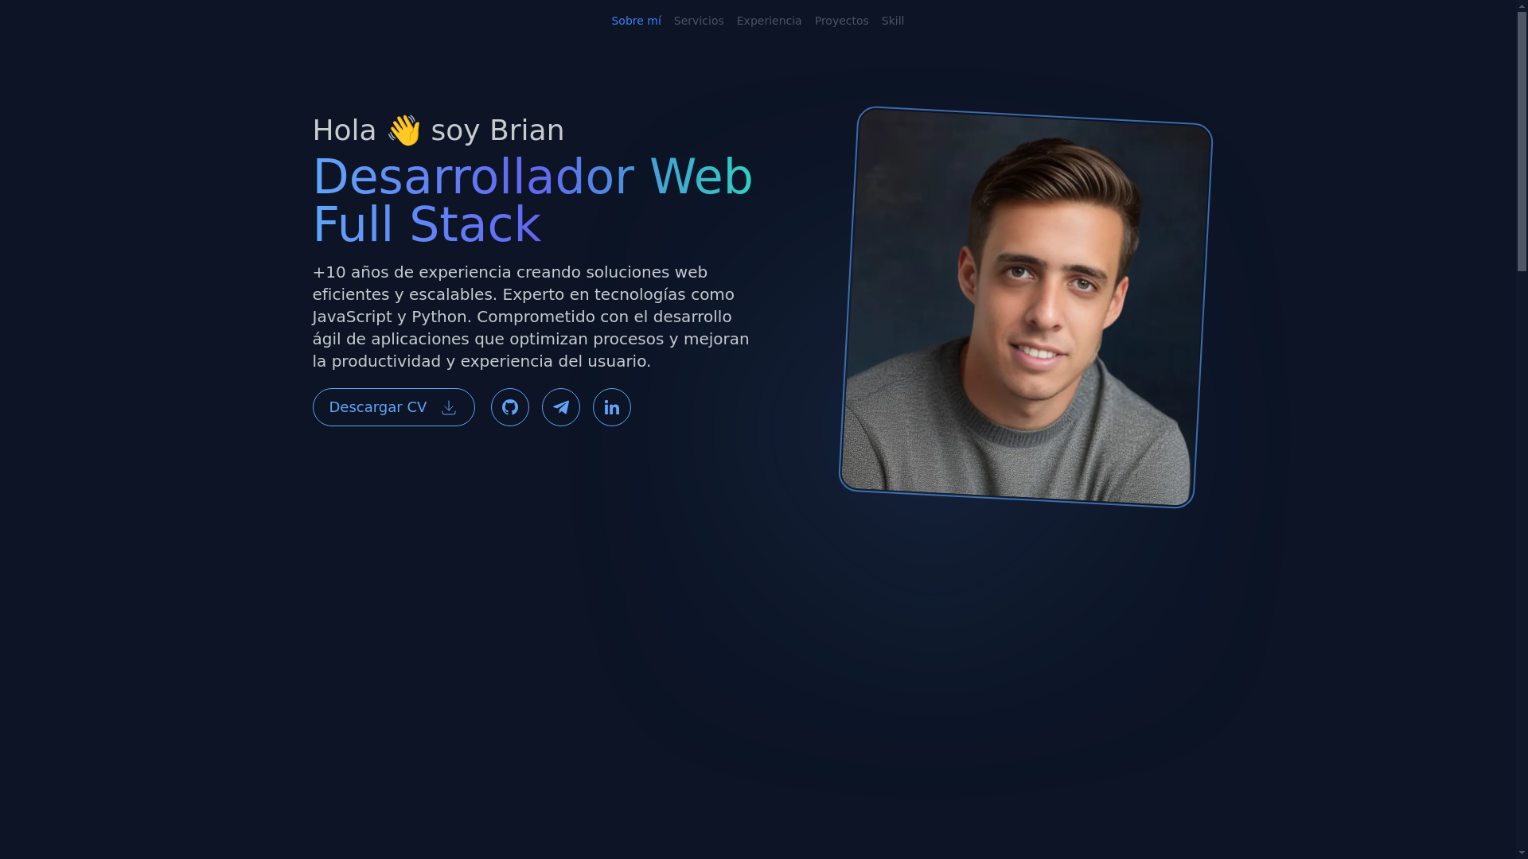Click the download arrow in Descargar CV
Screen dimensions: 1528x859
tap(449, 407)
